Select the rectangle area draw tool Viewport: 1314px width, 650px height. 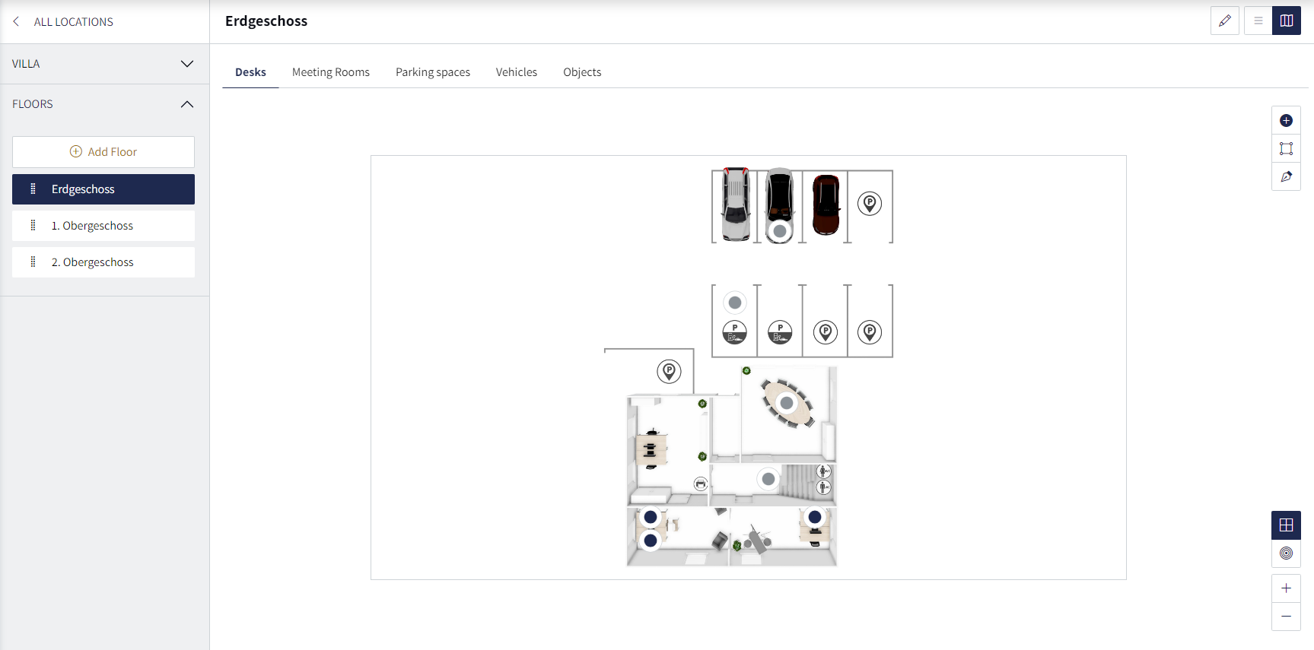(x=1286, y=148)
